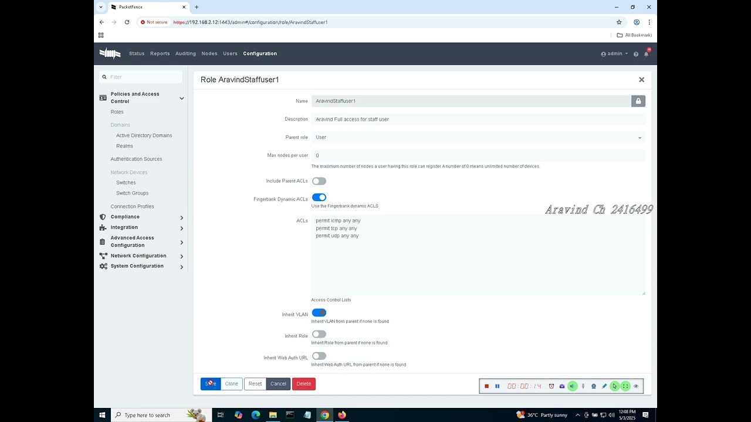The image size is (751, 422).
Task: Bookmark this page with star icon
Action: click(x=619, y=22)
